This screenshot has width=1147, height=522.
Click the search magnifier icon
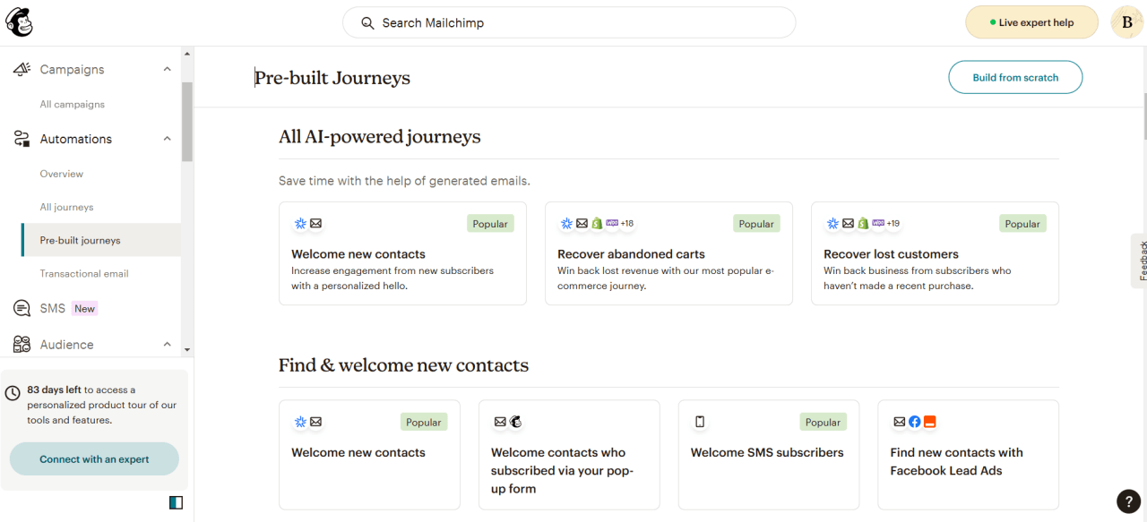367,22
